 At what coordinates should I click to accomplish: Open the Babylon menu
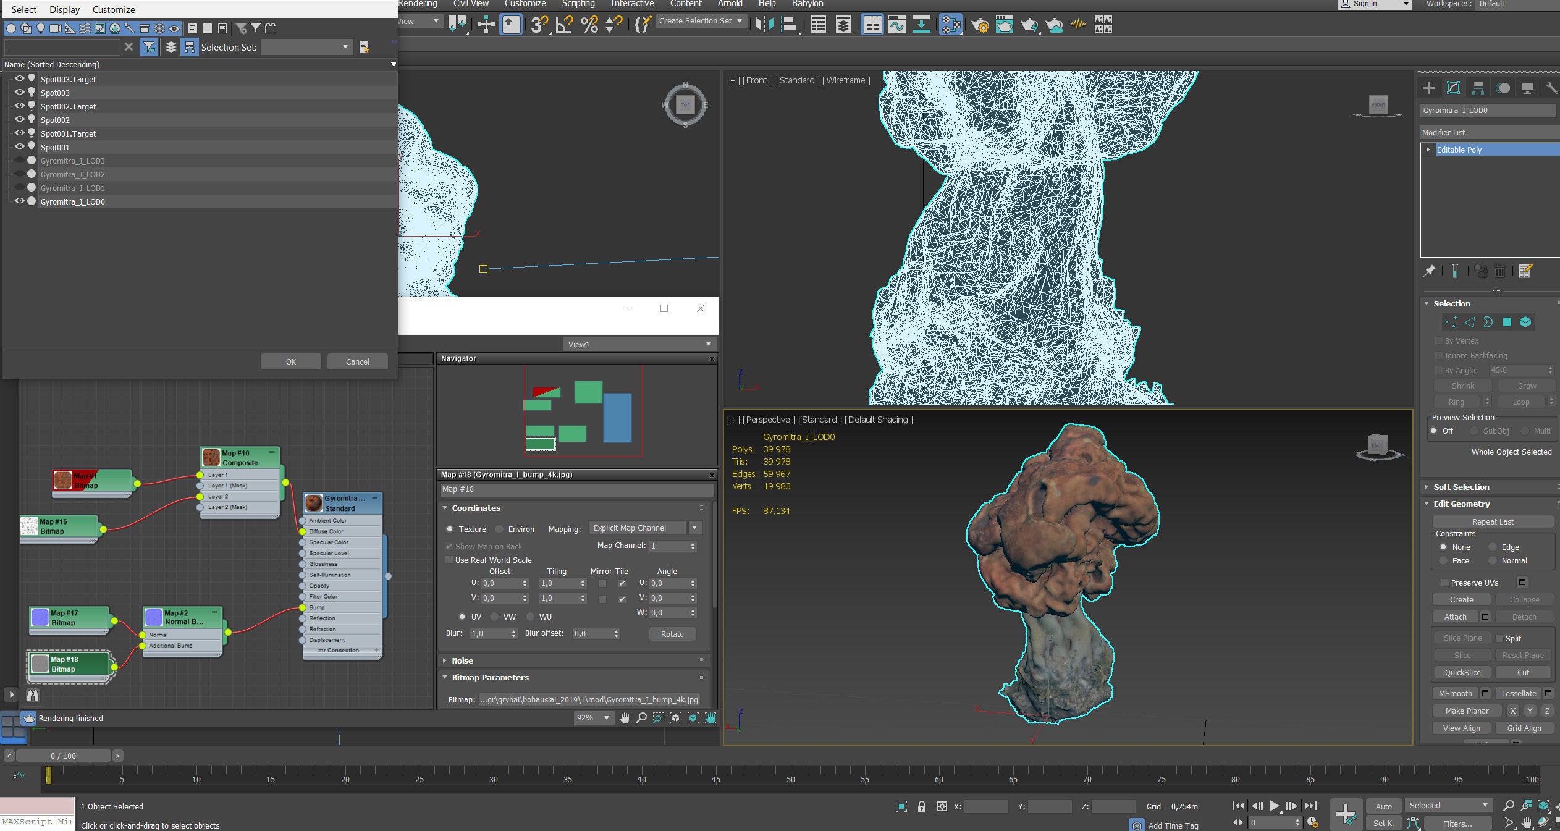pos(807,4)
